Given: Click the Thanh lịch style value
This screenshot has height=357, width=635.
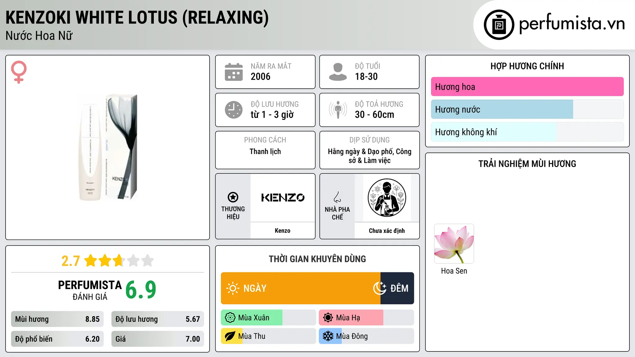Looking at the screenshot, I should 265,152.
